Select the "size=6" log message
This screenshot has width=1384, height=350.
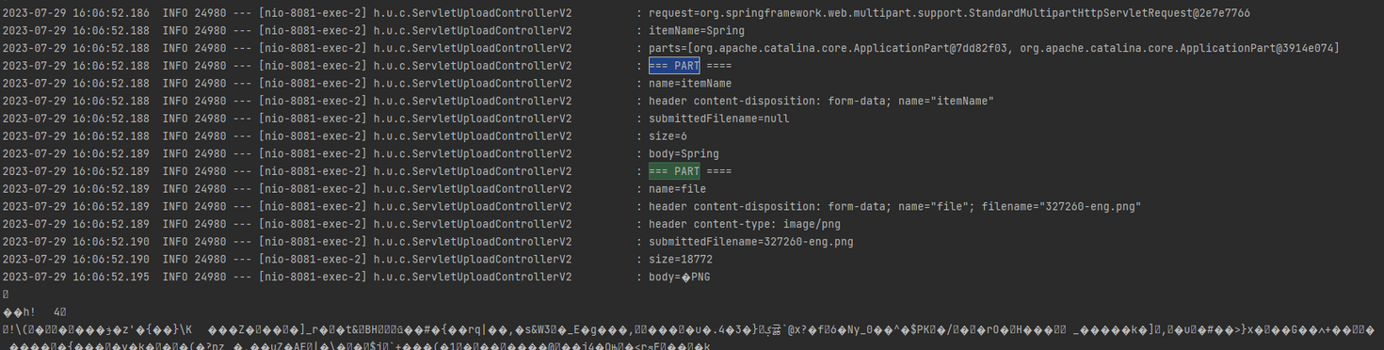coord(668,136)
